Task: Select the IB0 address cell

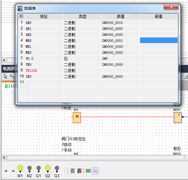Action: (44, 76)
